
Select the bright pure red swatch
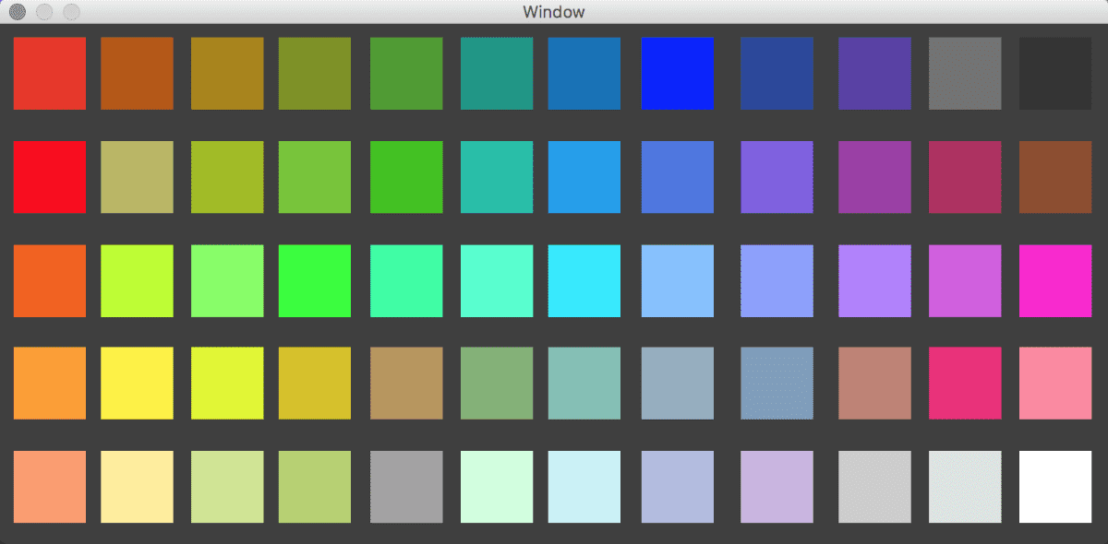tap(50, 177)
